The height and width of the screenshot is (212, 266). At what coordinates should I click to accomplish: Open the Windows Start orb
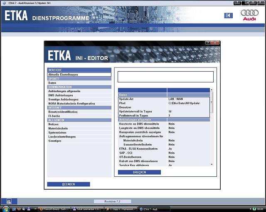[x=6, y=209]
